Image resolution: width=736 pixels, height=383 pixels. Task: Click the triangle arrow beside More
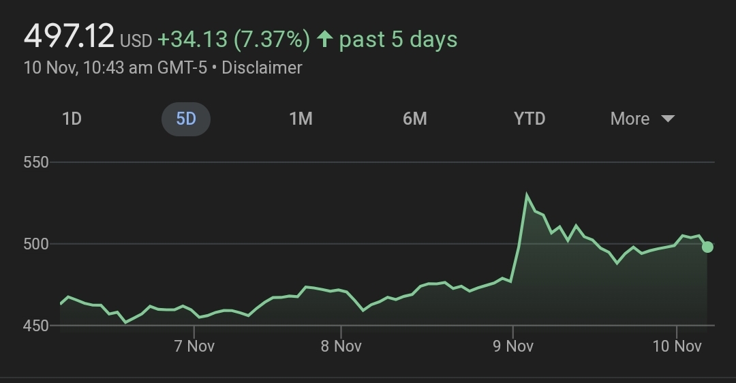point(668,119)
